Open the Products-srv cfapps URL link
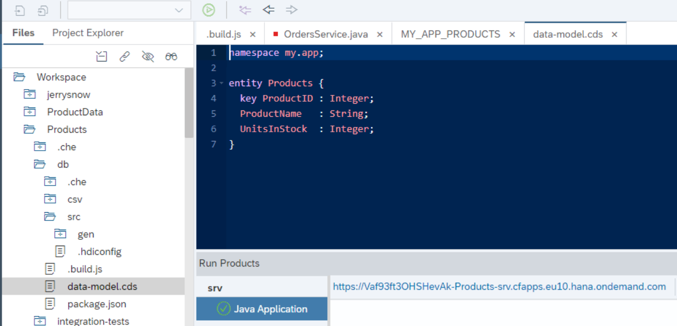677x326 pixels. pos(499,287)
